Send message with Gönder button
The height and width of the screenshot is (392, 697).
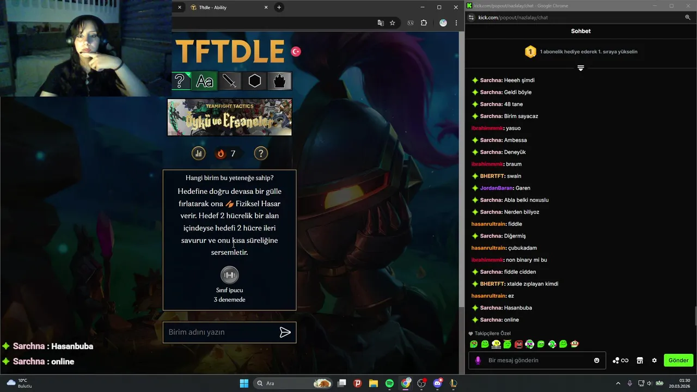[x=678, y=360]
